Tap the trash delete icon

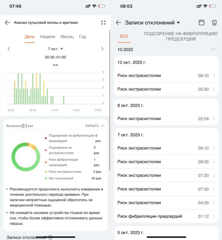point(214,22)
